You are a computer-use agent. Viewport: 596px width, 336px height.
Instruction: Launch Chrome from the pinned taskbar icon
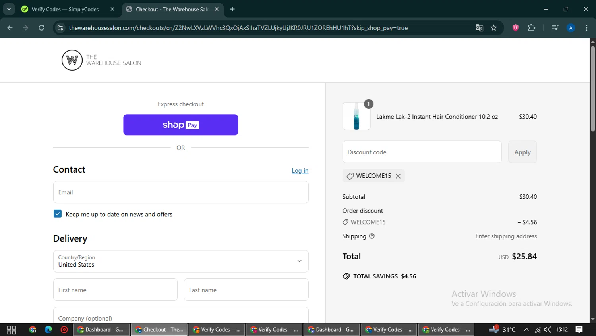point(33,330)
